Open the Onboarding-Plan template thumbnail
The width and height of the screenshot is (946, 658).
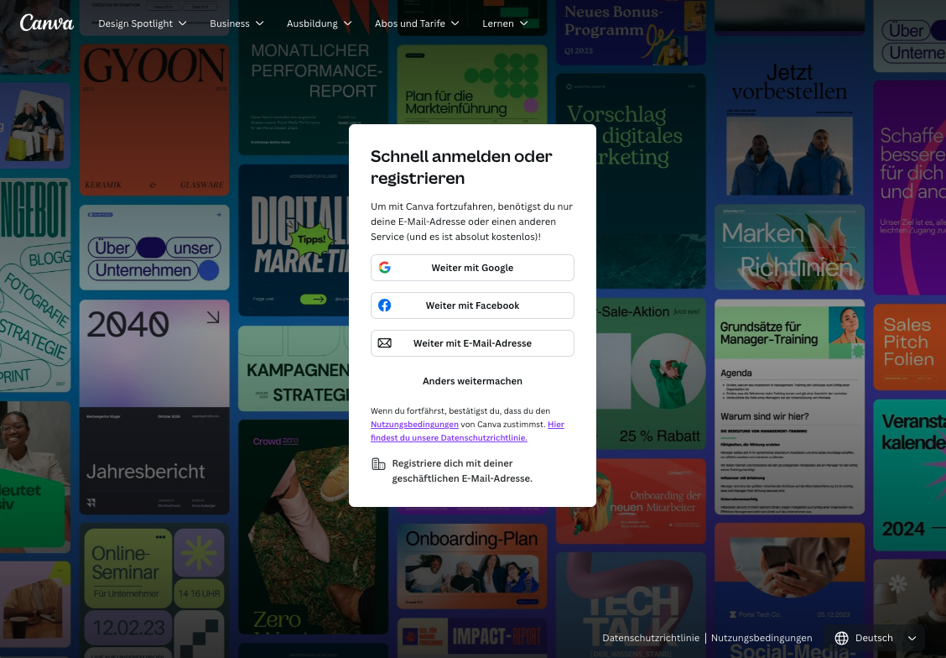472,567
